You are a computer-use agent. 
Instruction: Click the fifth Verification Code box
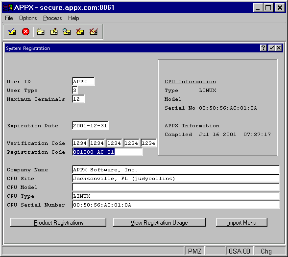point(148,143)
